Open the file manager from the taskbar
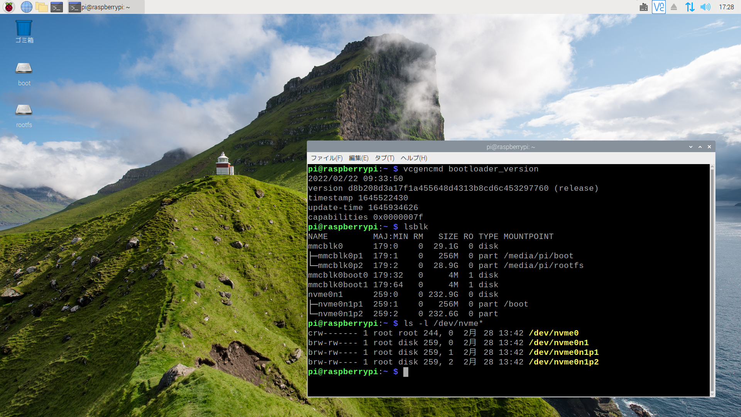741x417 pixels. click(42, 7)
